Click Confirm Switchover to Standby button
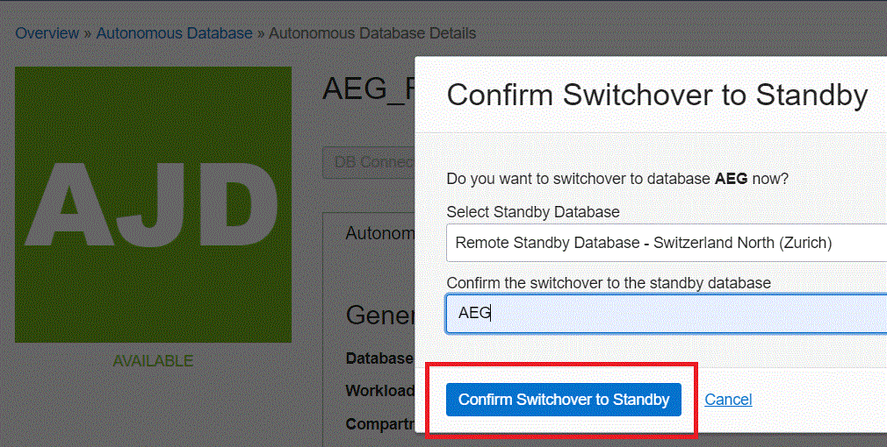 pos(564,400)
